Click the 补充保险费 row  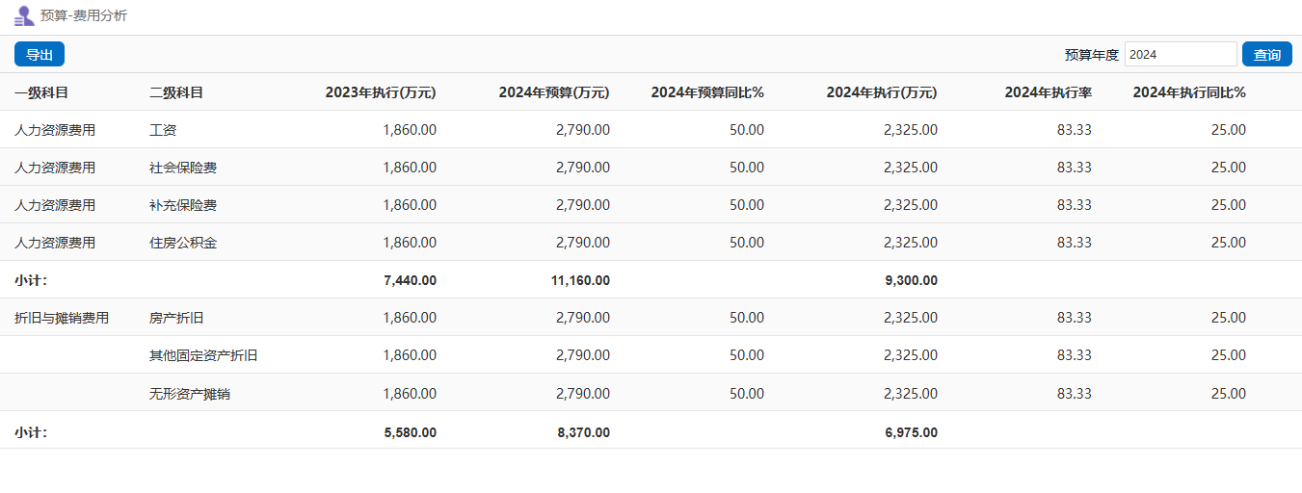click(x=183, y=205)
